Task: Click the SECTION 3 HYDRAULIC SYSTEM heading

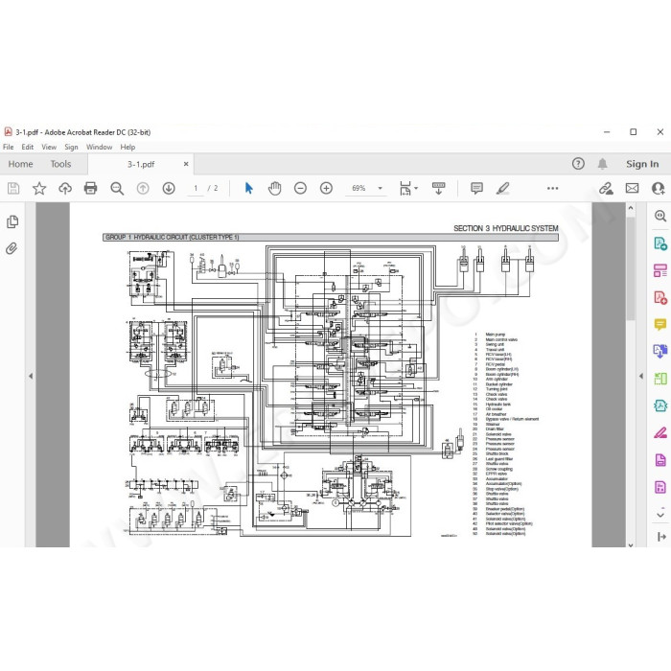Action: point(506,228)
